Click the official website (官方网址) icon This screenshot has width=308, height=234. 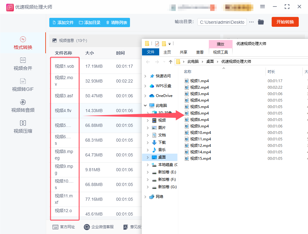click(55, 227)
